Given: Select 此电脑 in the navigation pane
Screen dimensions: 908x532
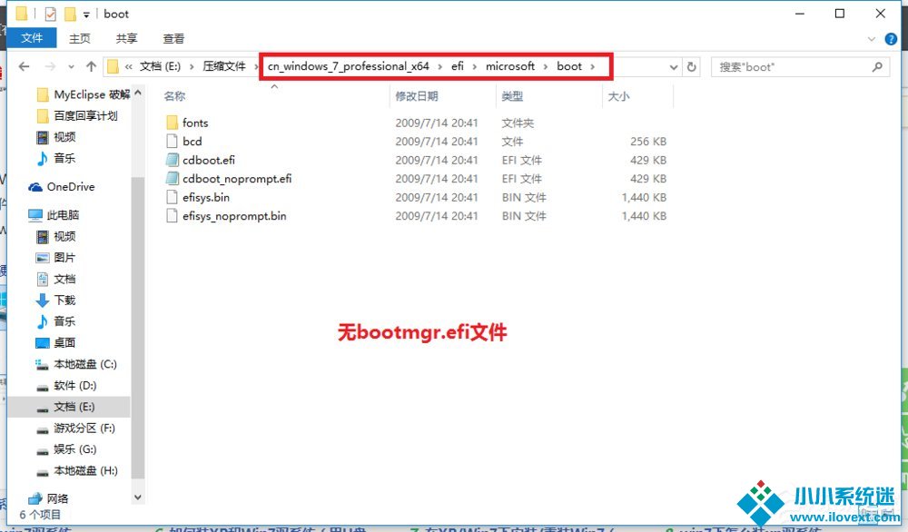Looking at the screenshot, I should (54, 215).
